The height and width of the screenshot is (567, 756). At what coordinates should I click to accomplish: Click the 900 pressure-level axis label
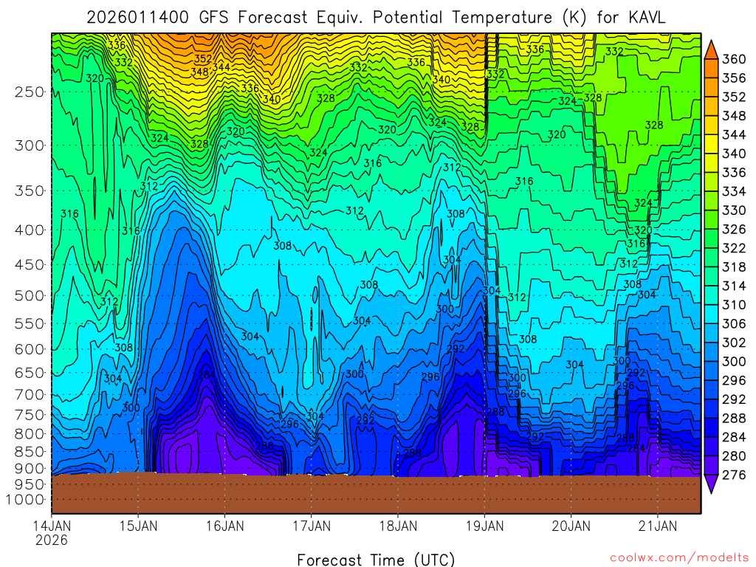pyautogui.click(x=29, y=468)
